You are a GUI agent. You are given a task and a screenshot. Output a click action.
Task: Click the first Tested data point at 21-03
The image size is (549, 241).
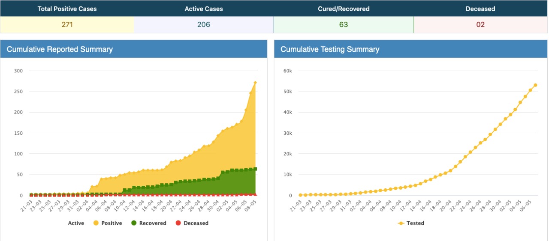[x=300, y=195]
